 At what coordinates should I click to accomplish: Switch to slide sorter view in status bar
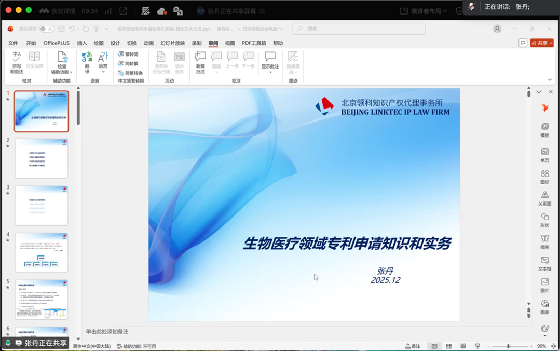tap(448, 346)
